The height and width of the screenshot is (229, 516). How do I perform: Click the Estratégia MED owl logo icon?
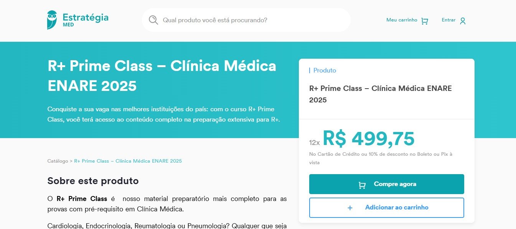point(52,20)
